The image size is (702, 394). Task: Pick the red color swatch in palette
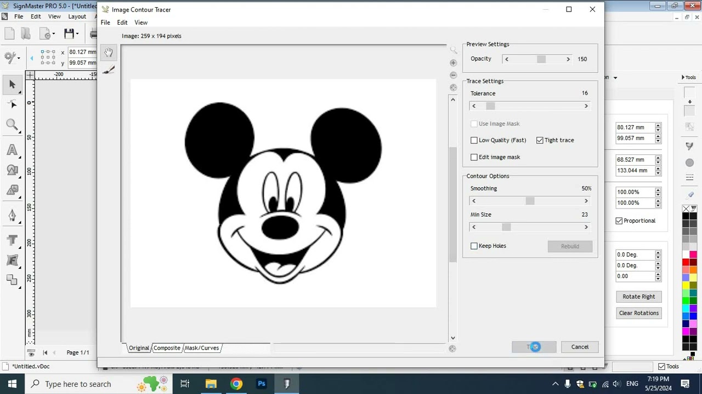tap(686, 262)
